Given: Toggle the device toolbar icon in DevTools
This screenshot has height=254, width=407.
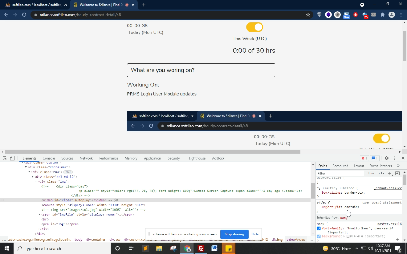Looking at the screenshot, I should click(x=12, y=158).
